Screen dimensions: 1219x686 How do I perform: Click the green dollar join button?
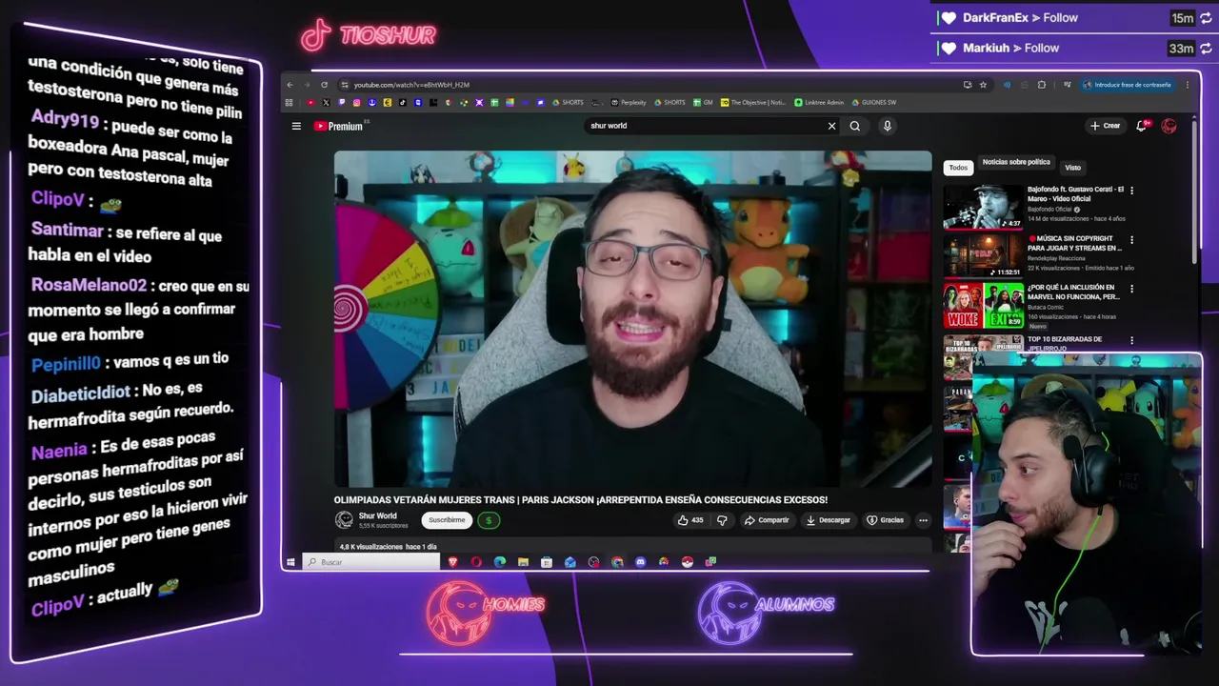tap(489, 520)
